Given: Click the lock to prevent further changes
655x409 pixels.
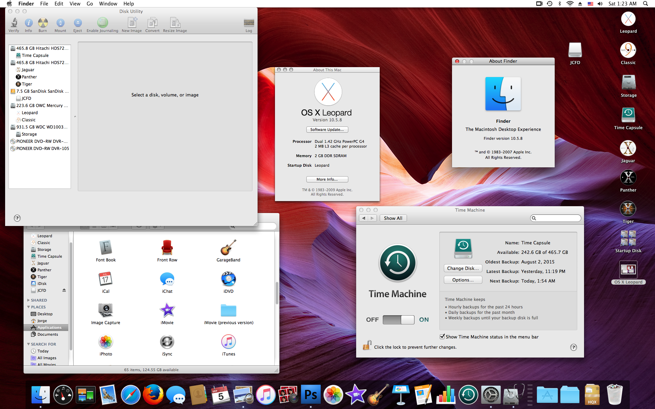Looking at the screenshot, I should tap(367, 345).
